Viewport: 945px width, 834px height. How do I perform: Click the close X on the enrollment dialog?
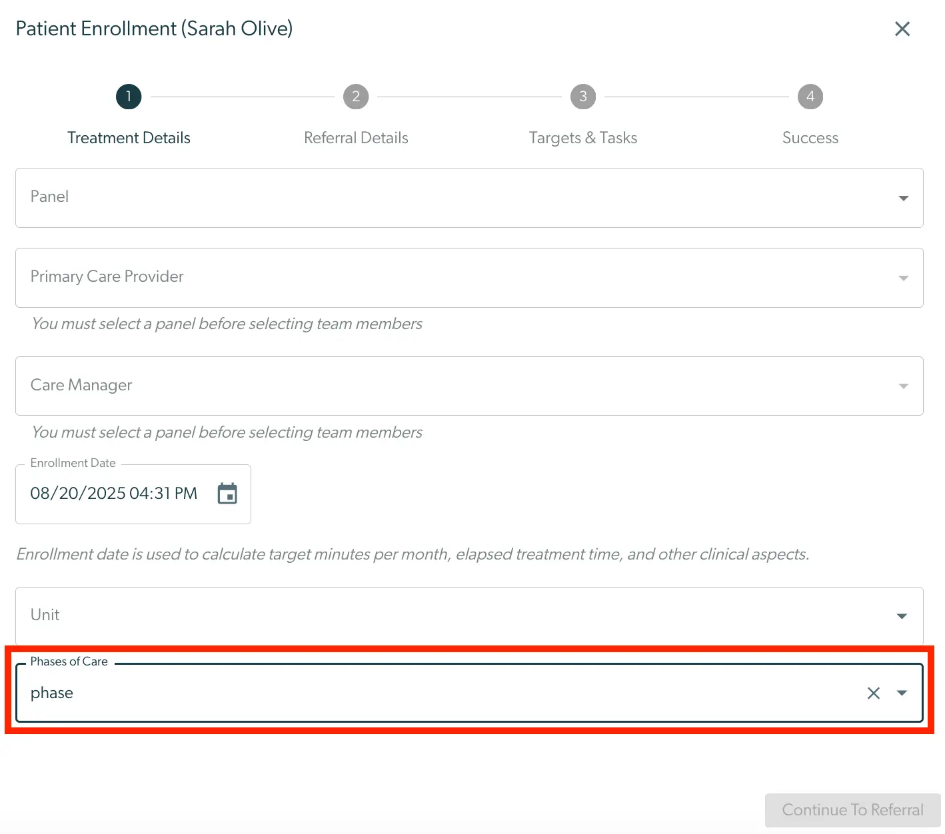(x=902, y=29)
